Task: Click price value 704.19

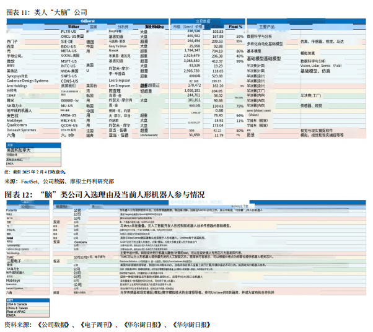Action: click(x=217, y=51)
